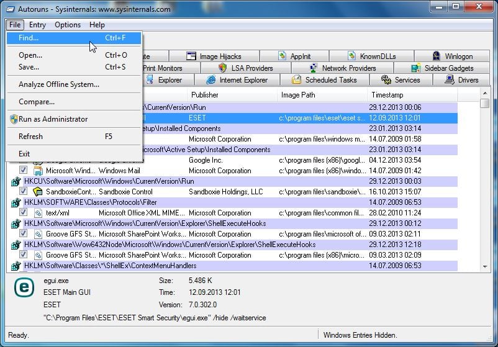Click the Sandboxie Control entry icon
The image size is (498, 347).
click(38, 192)
